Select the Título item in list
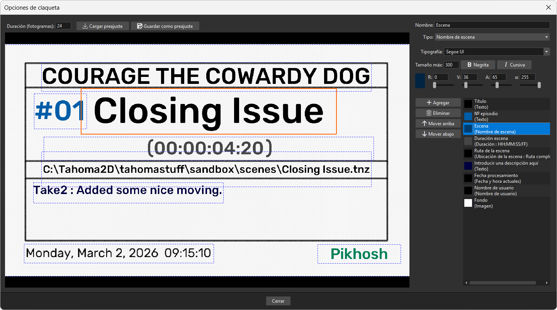This screenshot has width=557, height=310. 506,104
